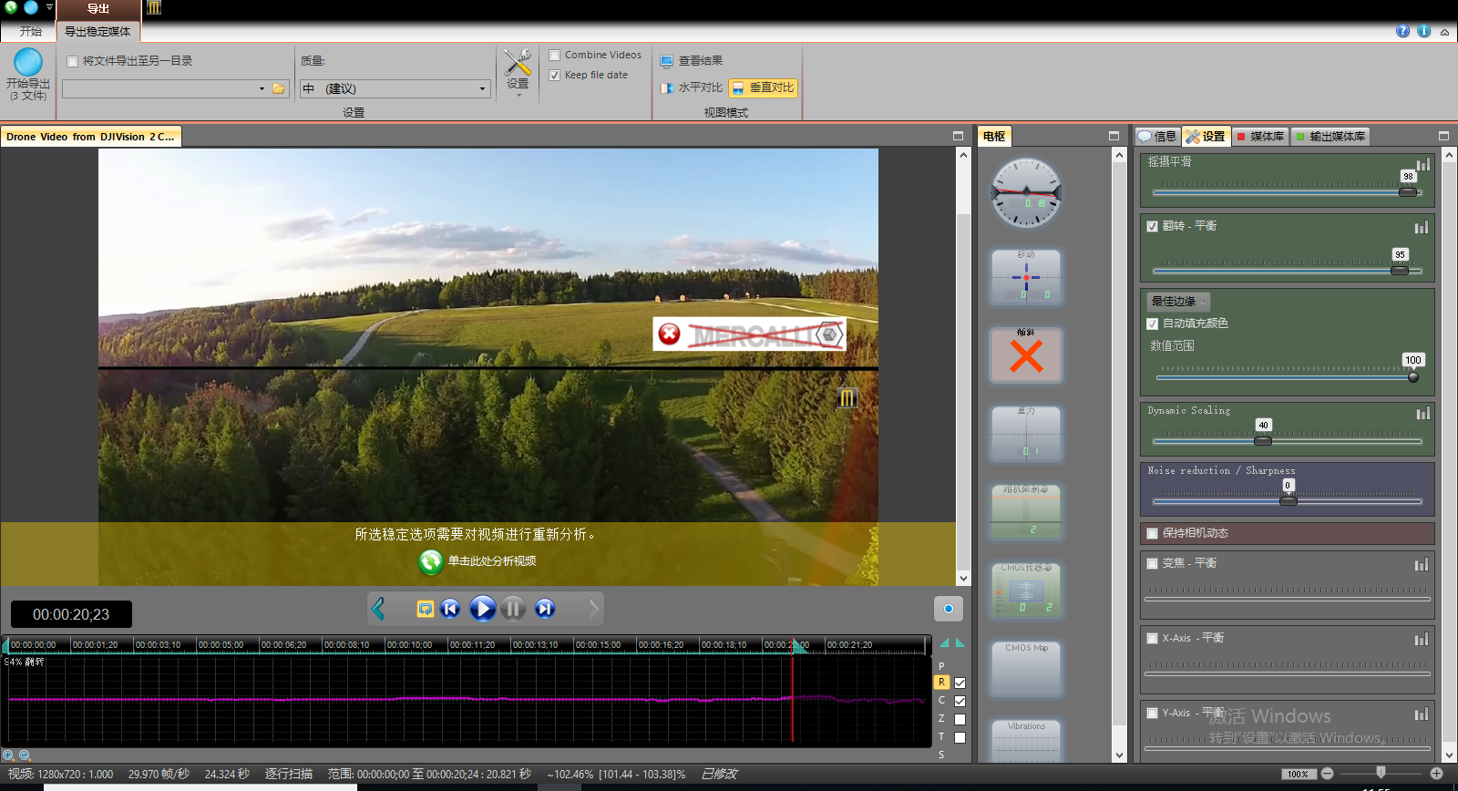Click the 倾斜 tilt gauge with orange X
This screenshot has width=1458, height=791.
(x=1026, y=354)
